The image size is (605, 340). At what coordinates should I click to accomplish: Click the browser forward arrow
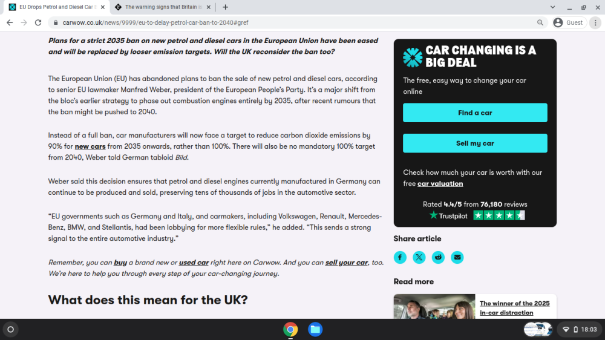coord(24,23)
